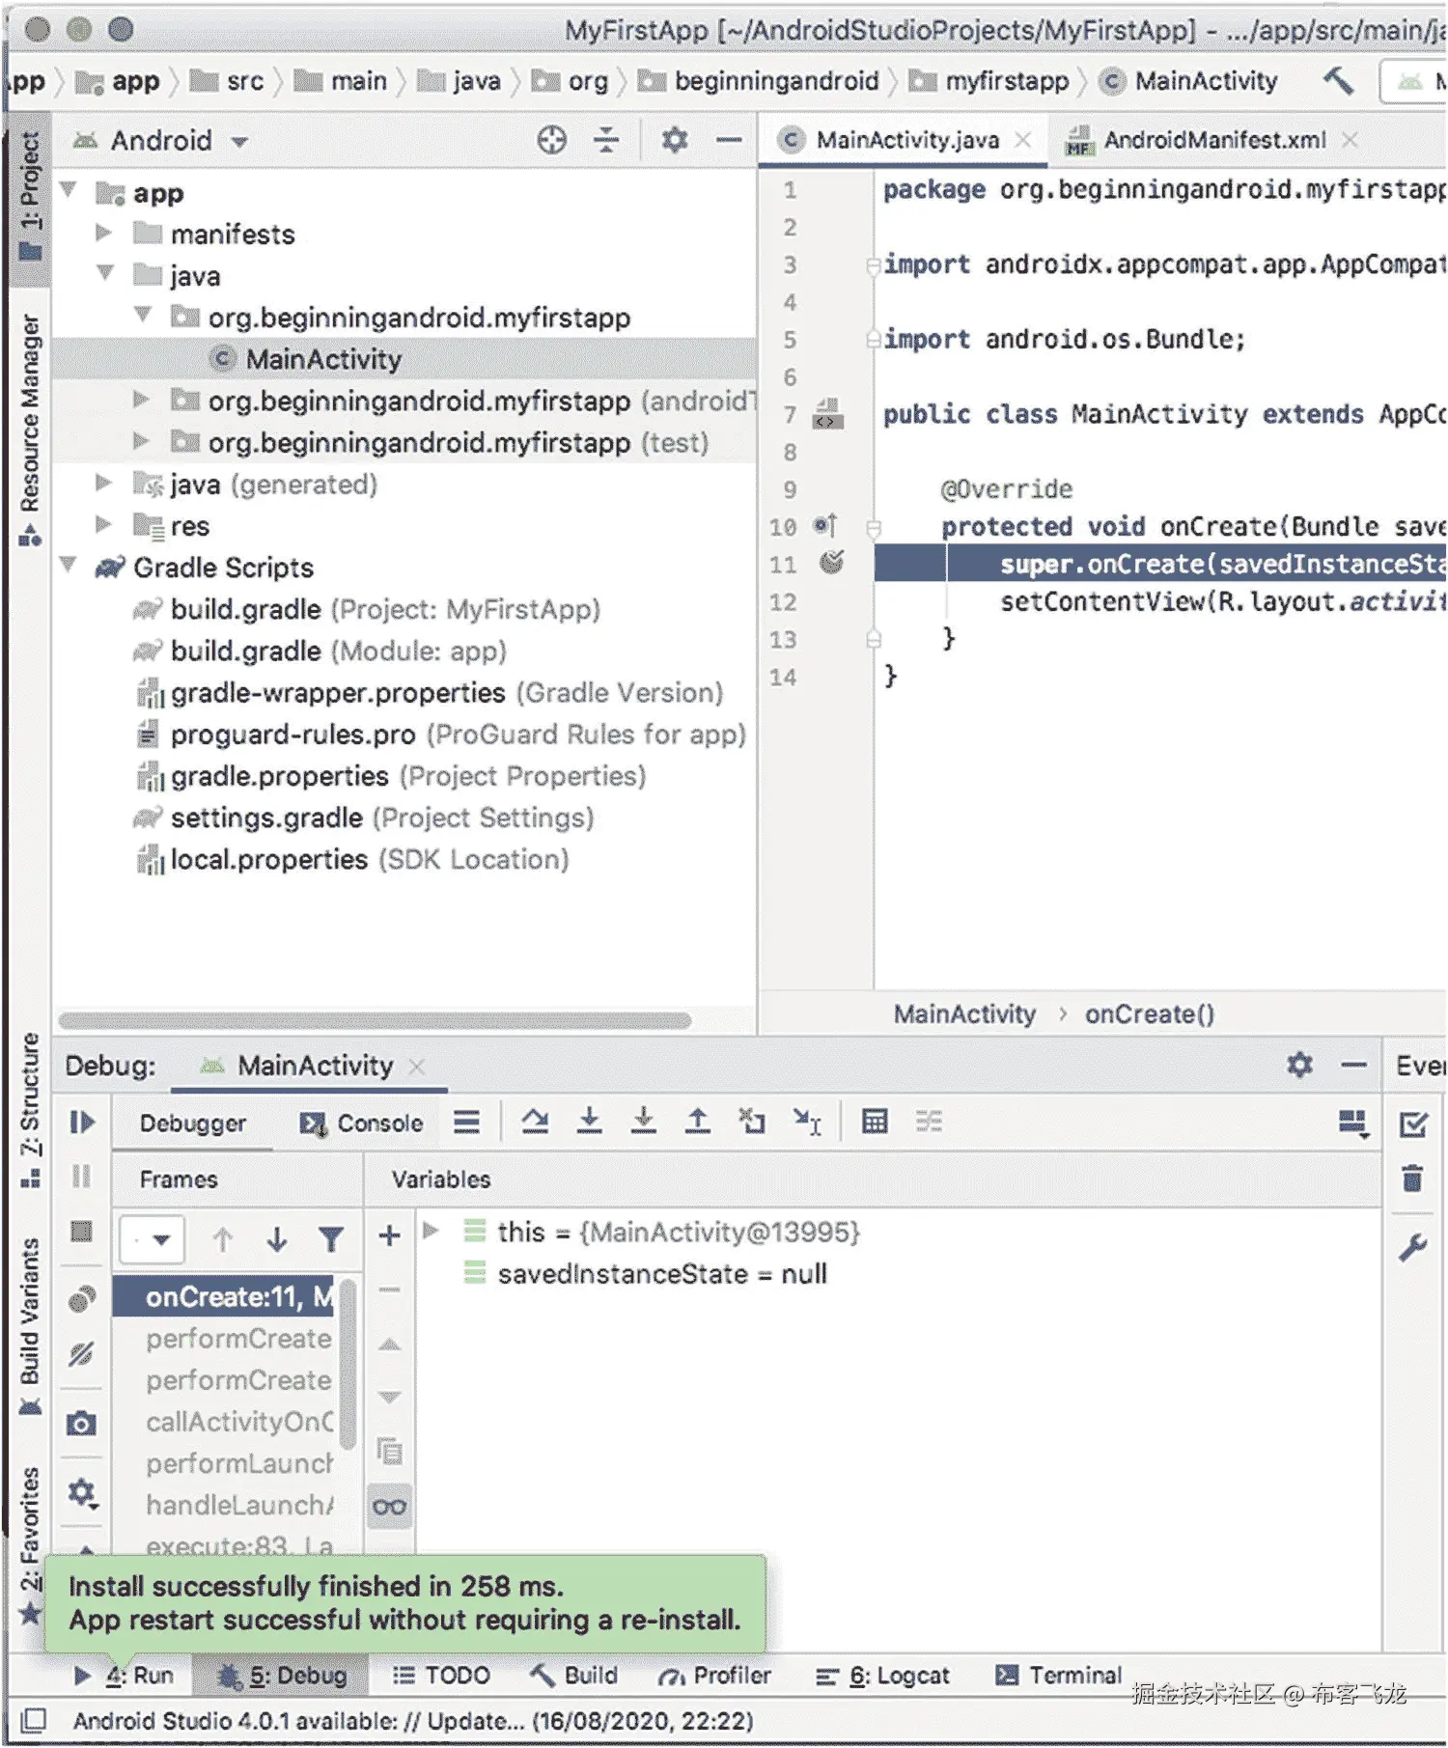Screen dimensions: 1448x1748
Task: Click Restore Layout icon in debugger
Action: 1353,1124
